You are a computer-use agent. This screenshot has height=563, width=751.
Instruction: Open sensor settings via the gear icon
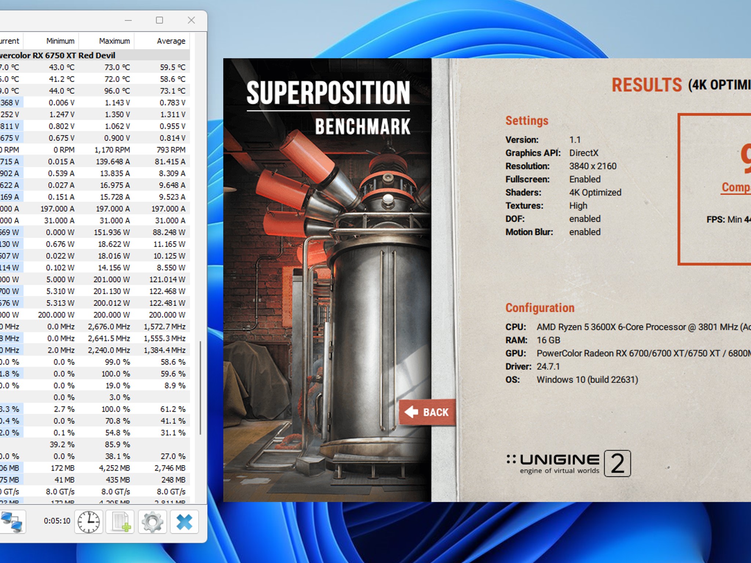pyautogui.click(x=152, y=522)
